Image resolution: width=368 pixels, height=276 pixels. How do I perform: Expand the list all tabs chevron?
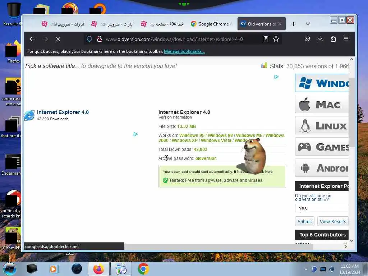[x=308, y=24]
